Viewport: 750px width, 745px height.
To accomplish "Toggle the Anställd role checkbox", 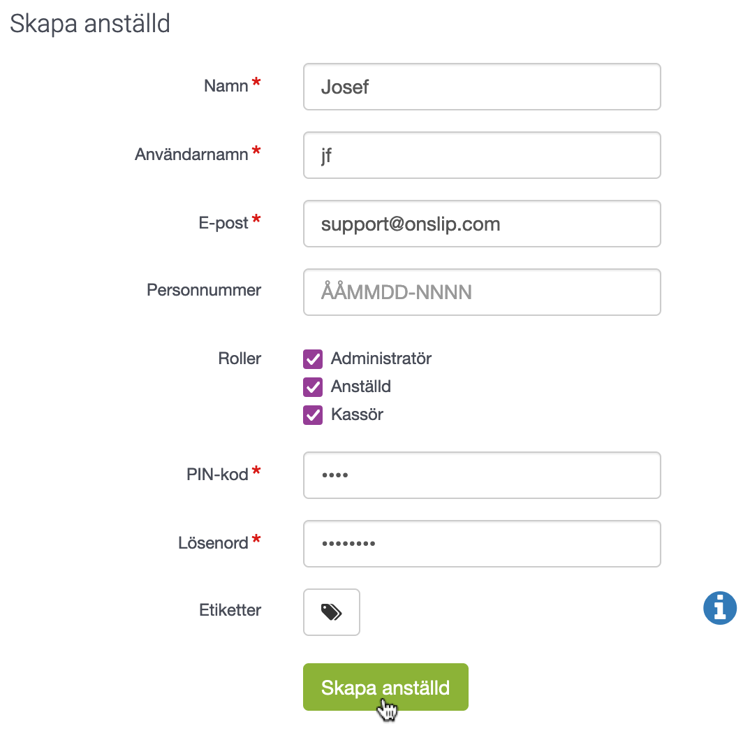I will 313,387.
